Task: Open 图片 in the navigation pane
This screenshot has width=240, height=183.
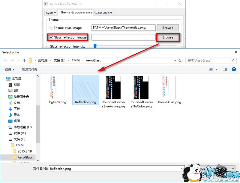Action: [x=14, y=91]
